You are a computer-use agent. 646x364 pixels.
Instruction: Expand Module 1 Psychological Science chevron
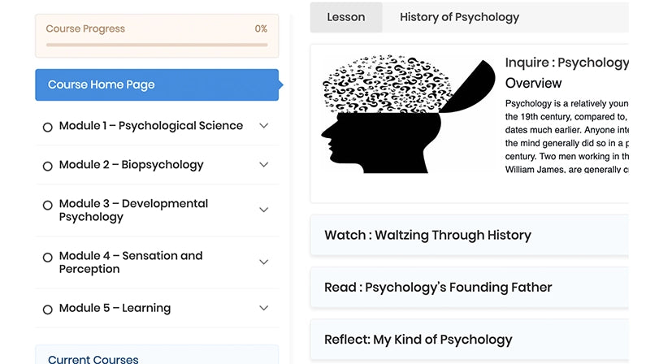tap(263, 126)
